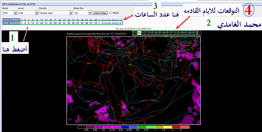
Task: Select forecast hour 9 in GFS row
Action: click(29, 23)
